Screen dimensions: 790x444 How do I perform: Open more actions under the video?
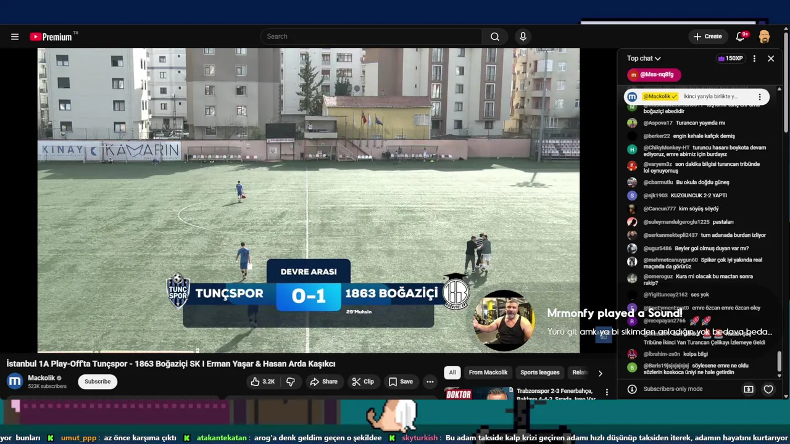[x=430, y=382]
